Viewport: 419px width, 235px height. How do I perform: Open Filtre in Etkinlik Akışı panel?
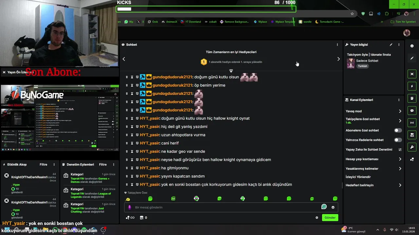tap(43, 164)
